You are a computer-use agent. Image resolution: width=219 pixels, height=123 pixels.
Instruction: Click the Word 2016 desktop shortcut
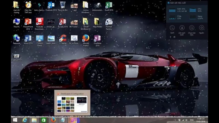[x=28, y=39]
